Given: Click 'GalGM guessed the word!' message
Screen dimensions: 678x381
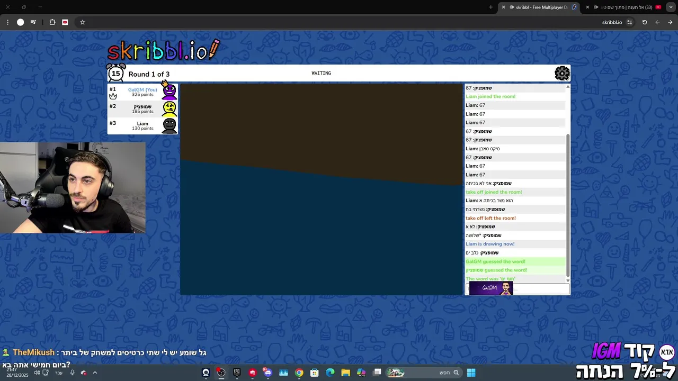Looking at the screenshot, I should tap(495, 261).
